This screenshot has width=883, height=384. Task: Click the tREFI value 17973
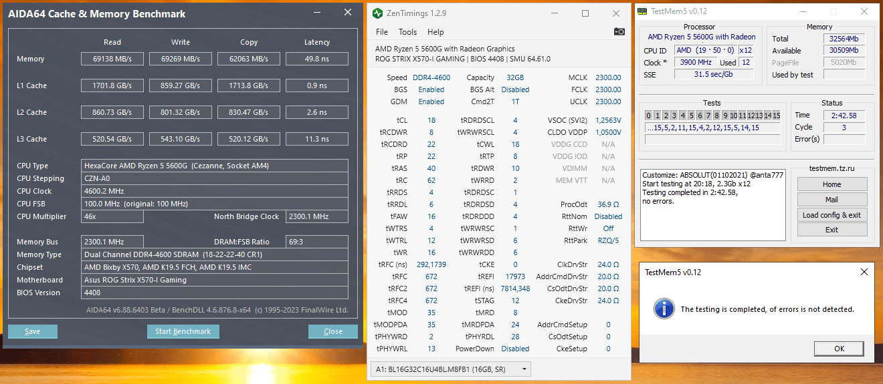click(515, 276)
